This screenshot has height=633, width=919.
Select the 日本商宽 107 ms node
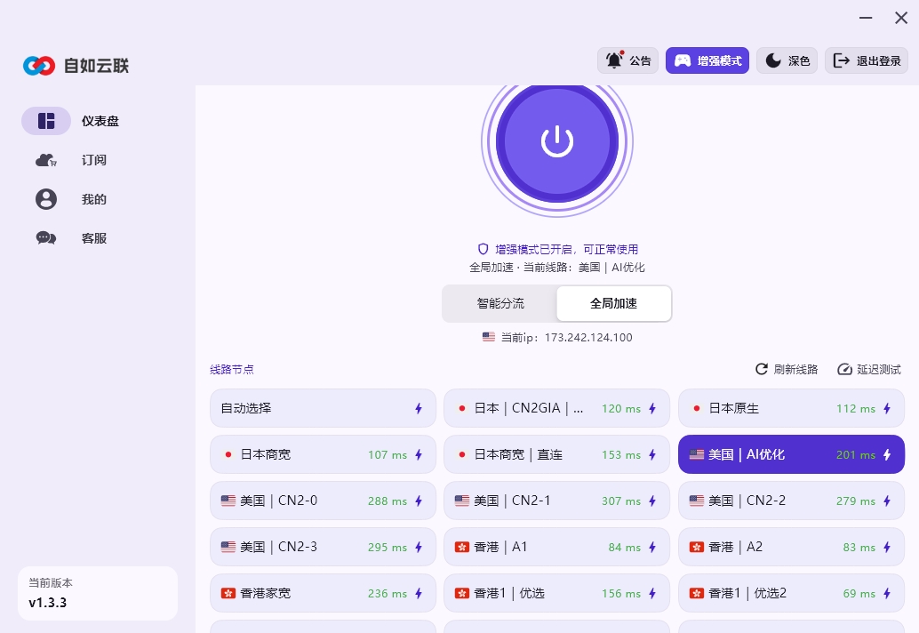point(323,454)
